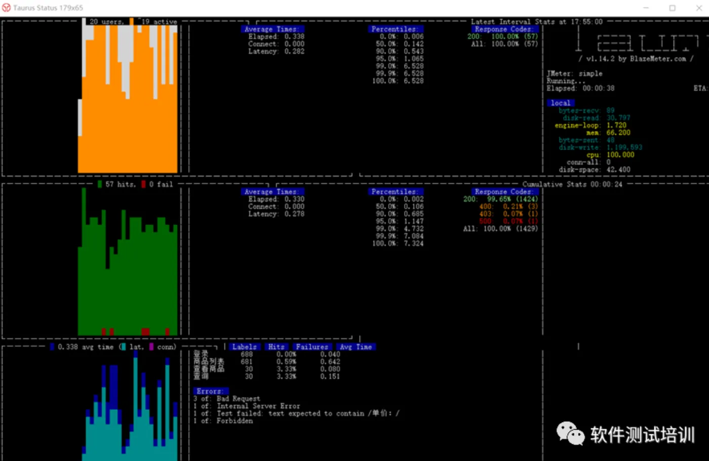Click the "mem: 66.200" metric
709x461 pixels.
[x=608, y=133]
